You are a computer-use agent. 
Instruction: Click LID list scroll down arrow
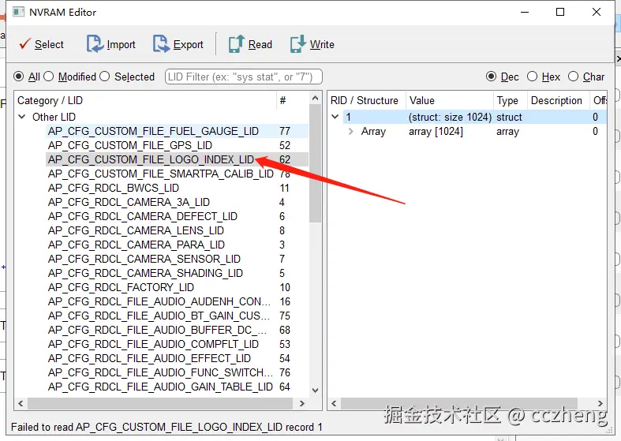[316, 391]
